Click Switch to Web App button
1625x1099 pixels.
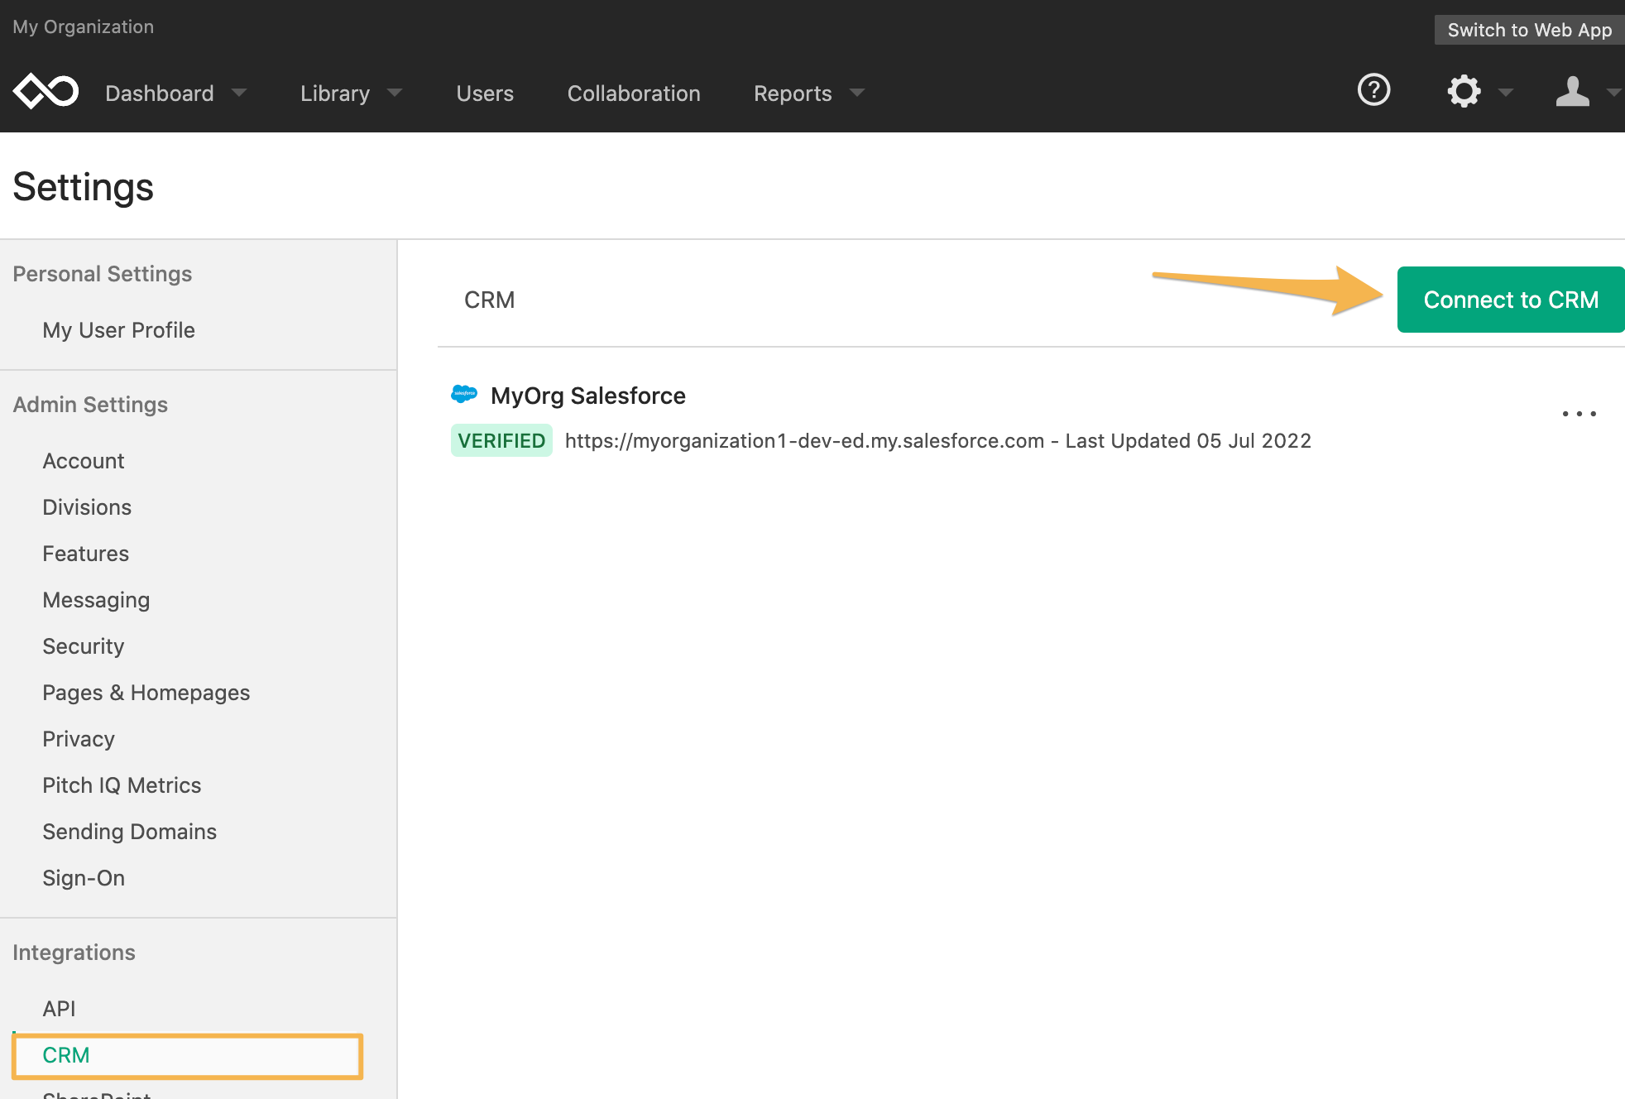1529,30
